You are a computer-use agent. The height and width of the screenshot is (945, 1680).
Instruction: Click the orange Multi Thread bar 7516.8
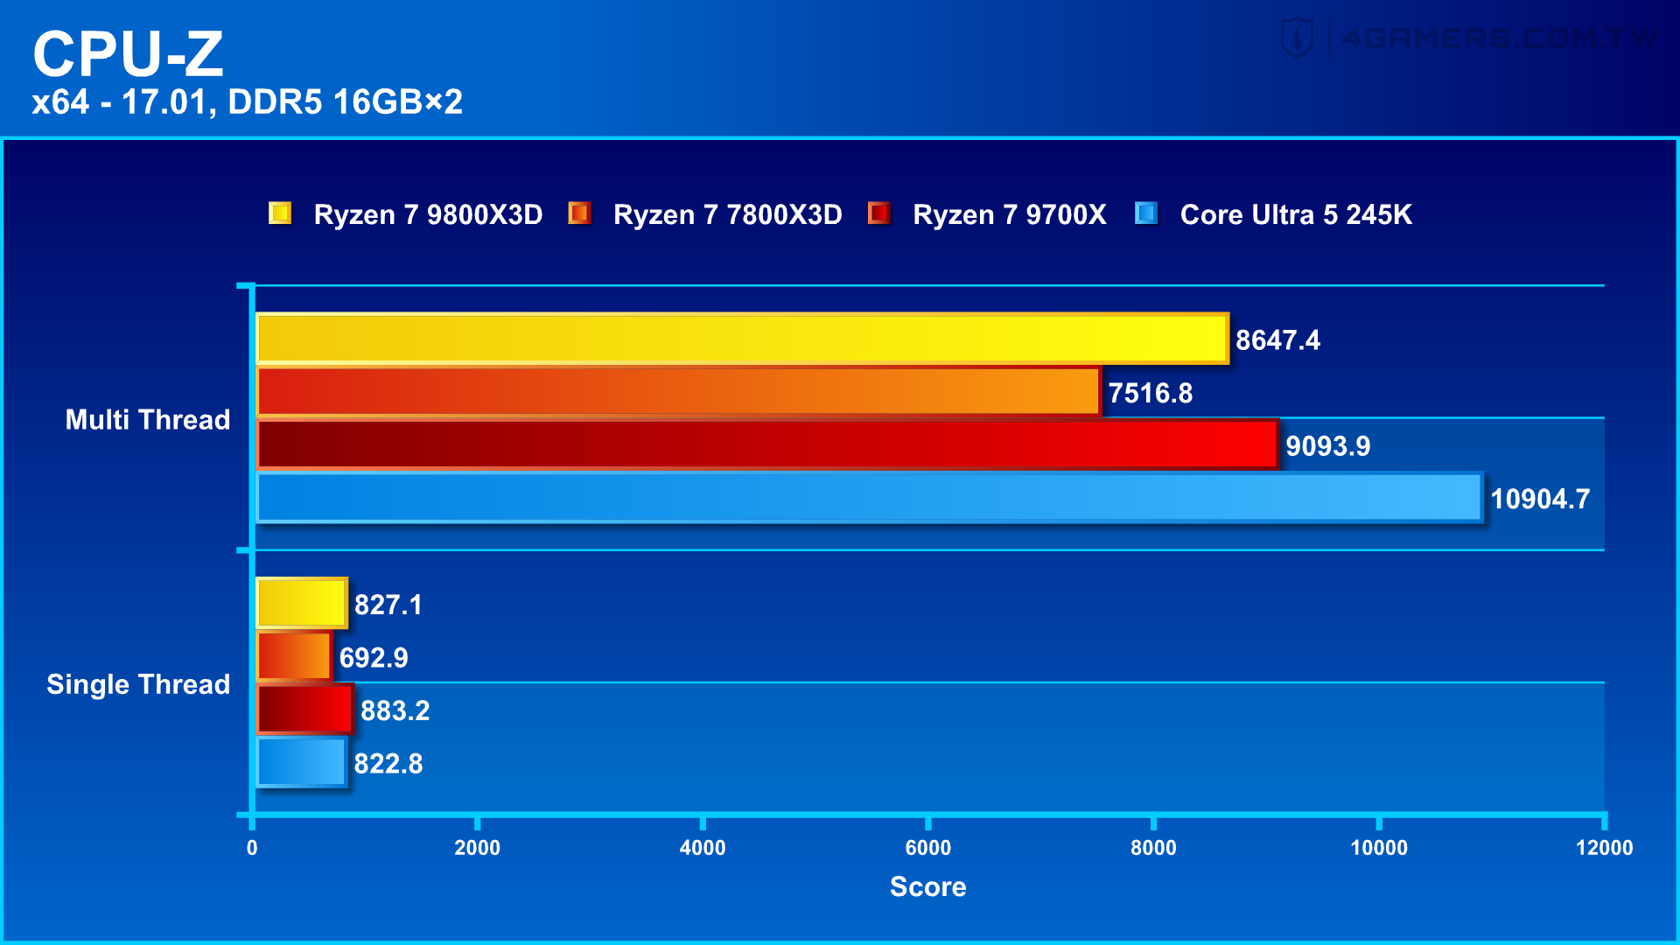click(678, 392)
